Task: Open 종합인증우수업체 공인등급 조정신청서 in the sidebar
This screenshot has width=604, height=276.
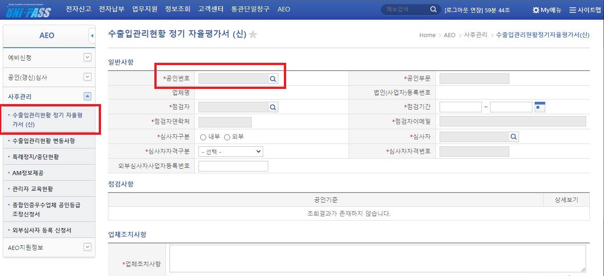Action: [x=46, y=210]
